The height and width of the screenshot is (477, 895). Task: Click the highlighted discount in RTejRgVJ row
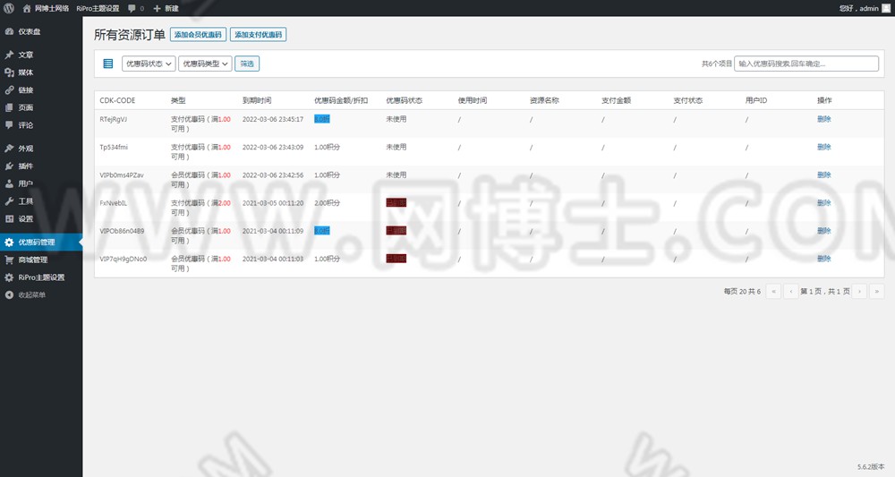tap(322, 119)
